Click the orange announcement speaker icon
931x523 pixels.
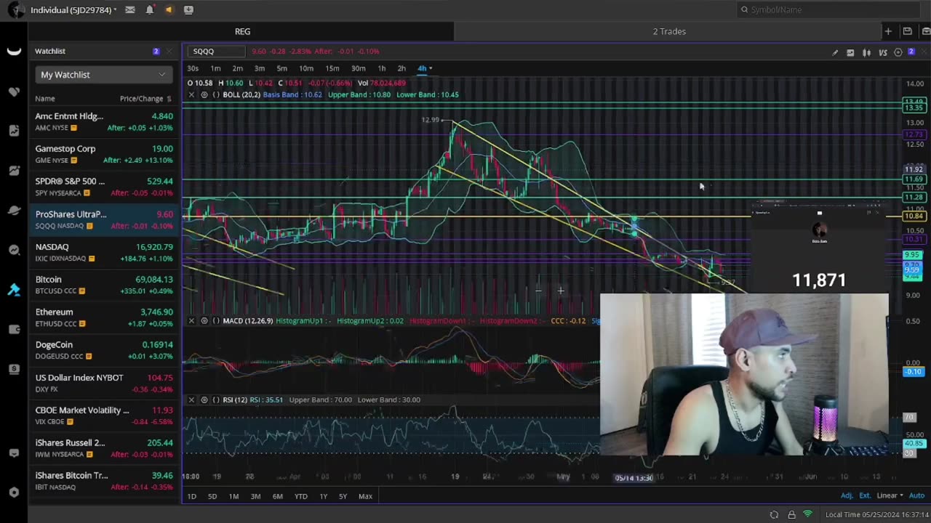169,9
